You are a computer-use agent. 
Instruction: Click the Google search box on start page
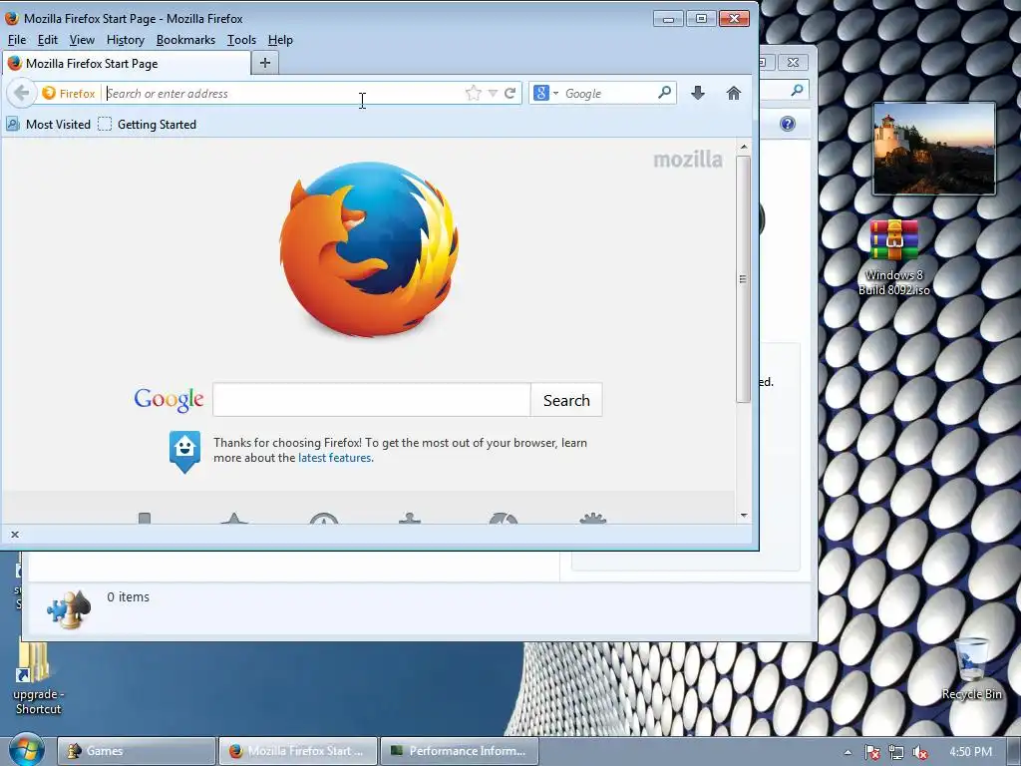pos(371,399)
